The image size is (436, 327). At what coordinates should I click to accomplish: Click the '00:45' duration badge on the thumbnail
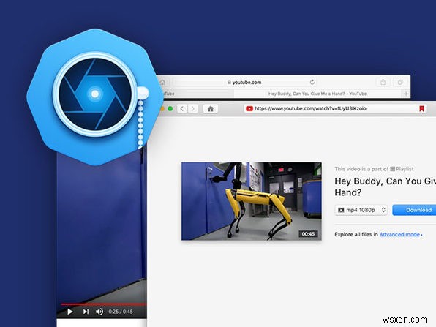[308, 234]
